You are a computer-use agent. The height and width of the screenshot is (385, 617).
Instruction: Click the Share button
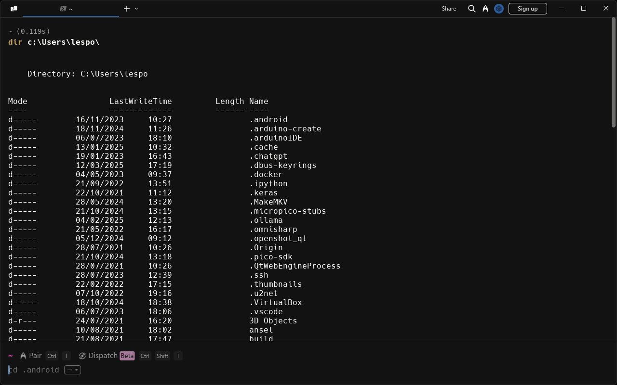tap(449, 9)
